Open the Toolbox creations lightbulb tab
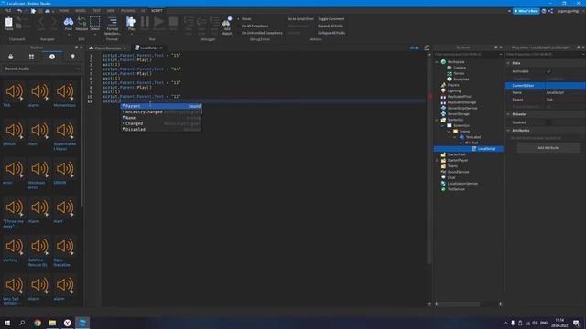The width and height of the screenshot is (586, 329). (x=73, y=57)
